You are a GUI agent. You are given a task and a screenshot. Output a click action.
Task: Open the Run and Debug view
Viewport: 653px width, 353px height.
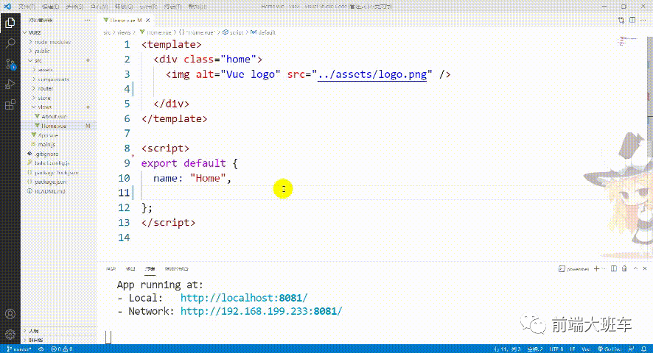coord(10,84)
